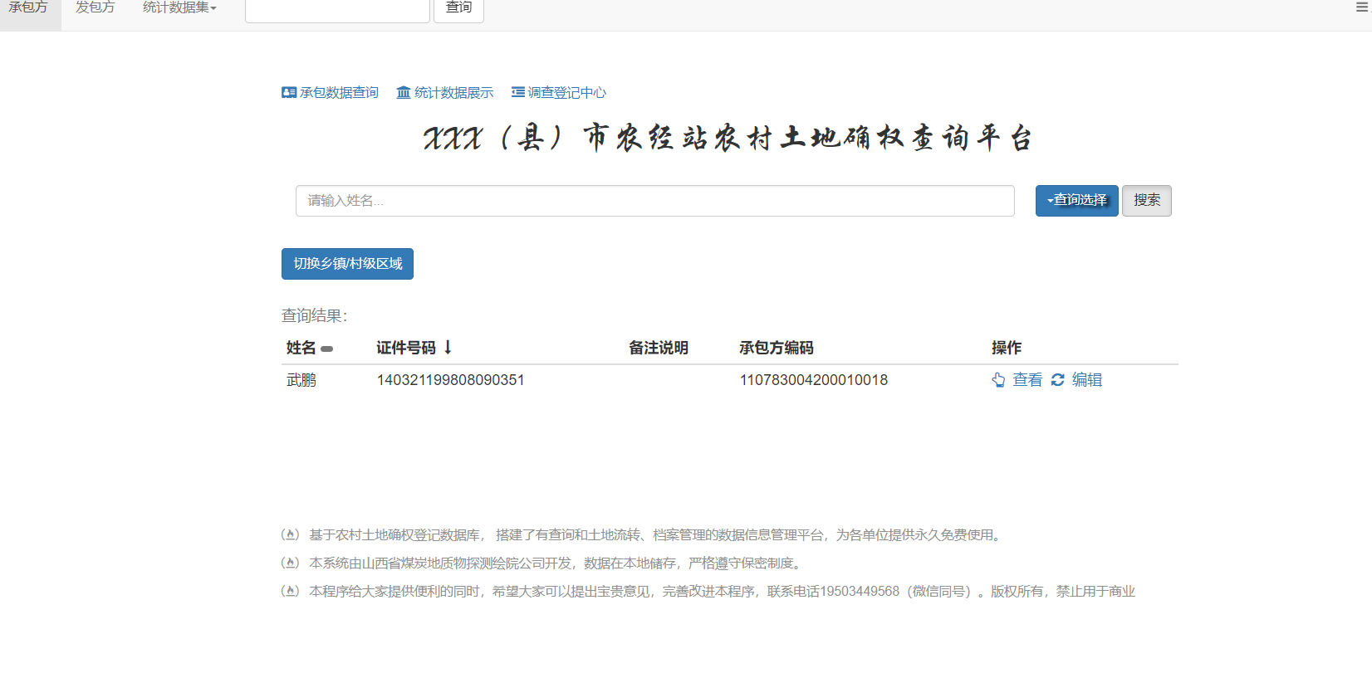Open the blue 查询选择 dropdown
Image resolution: width=1372 pixels, height=673 pixels.
(x=1076, y=201)
